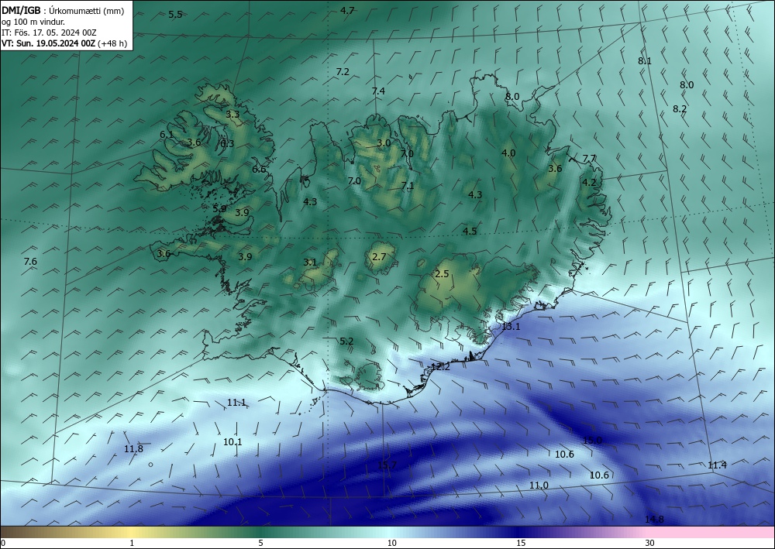Click the map value 4.2
This screenshot has height=549, width=775.
tap(589, 182)
